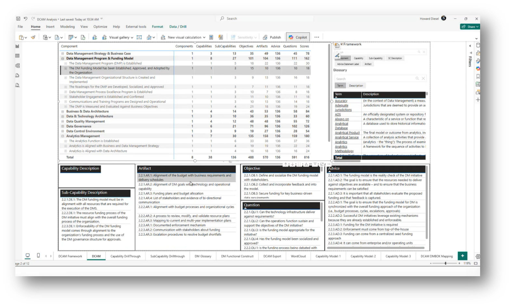The image size is (511, 307).
Task: Open more toolbar options ellipsis
Action: point(317,37)
